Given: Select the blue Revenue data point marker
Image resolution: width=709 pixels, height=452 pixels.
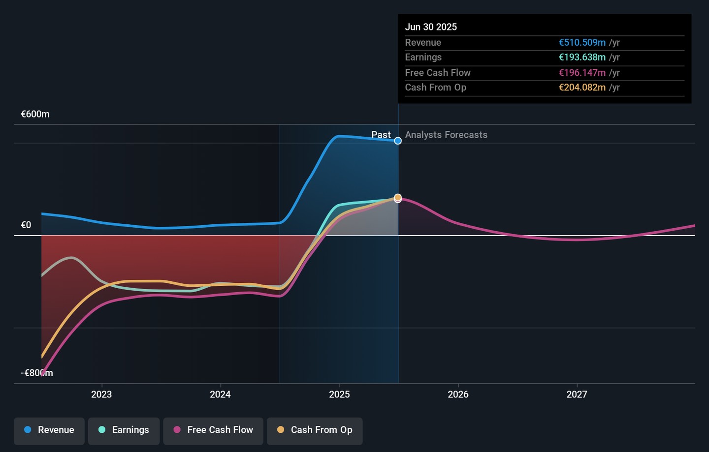Looking at the screenshot, I should coord(398,141).
